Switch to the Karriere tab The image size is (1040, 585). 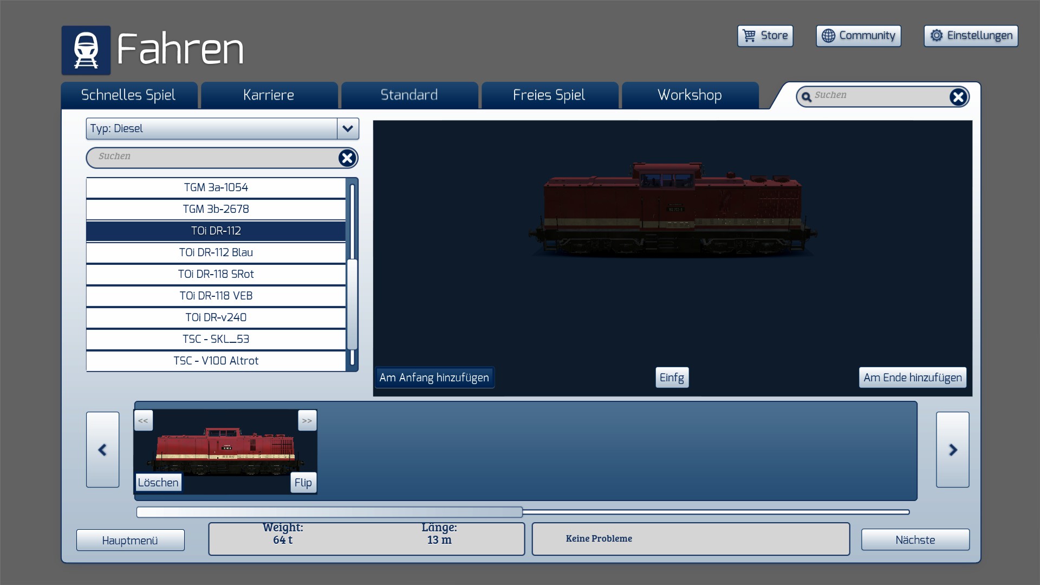click(269, 95)
